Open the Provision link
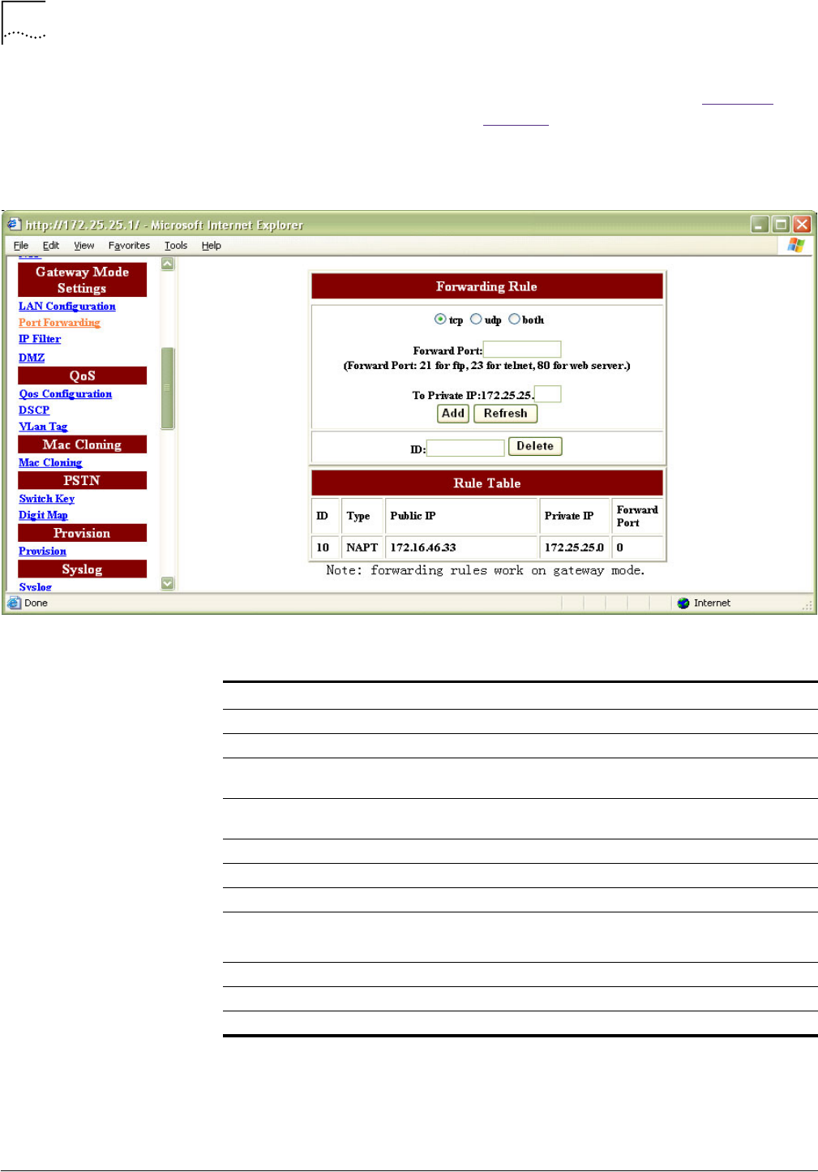Image resolution: width=818 pixels, height=1172 pixels. [x=43, y=552]
